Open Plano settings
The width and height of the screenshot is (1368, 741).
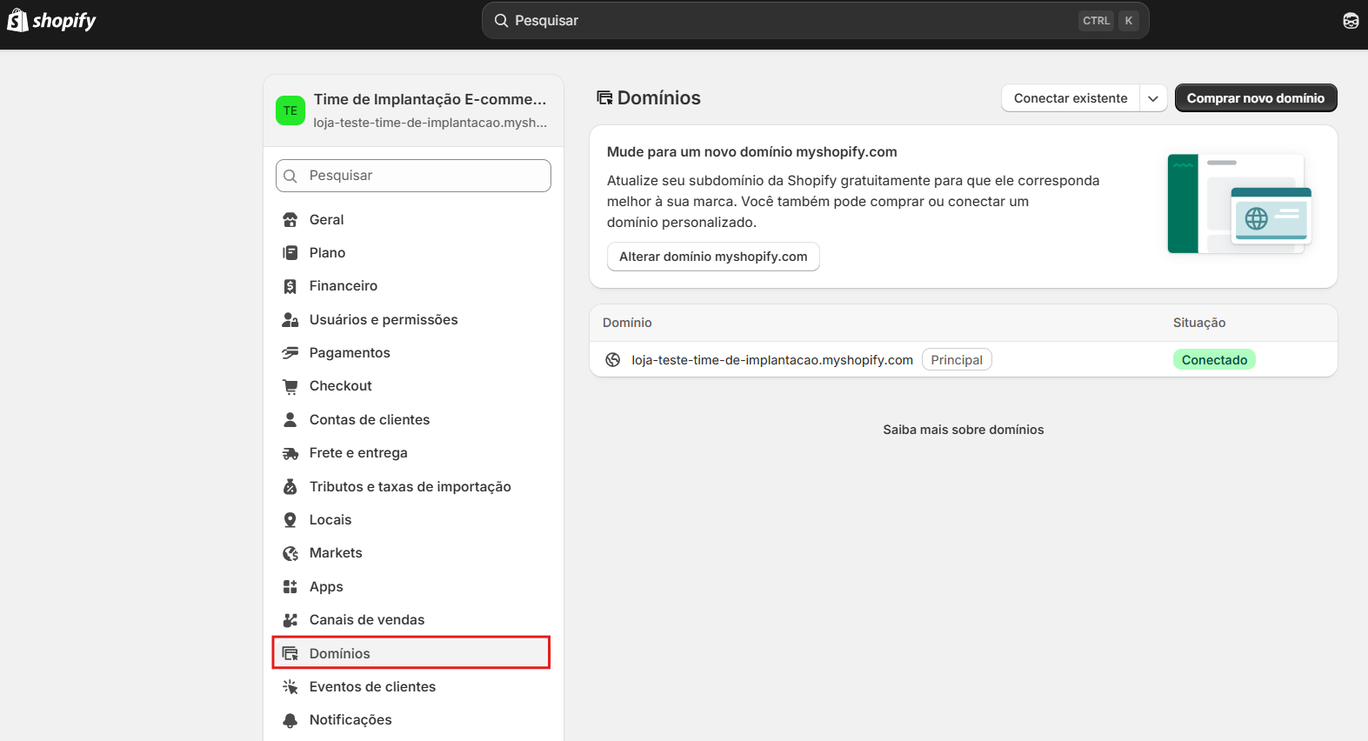coord(413,253)
